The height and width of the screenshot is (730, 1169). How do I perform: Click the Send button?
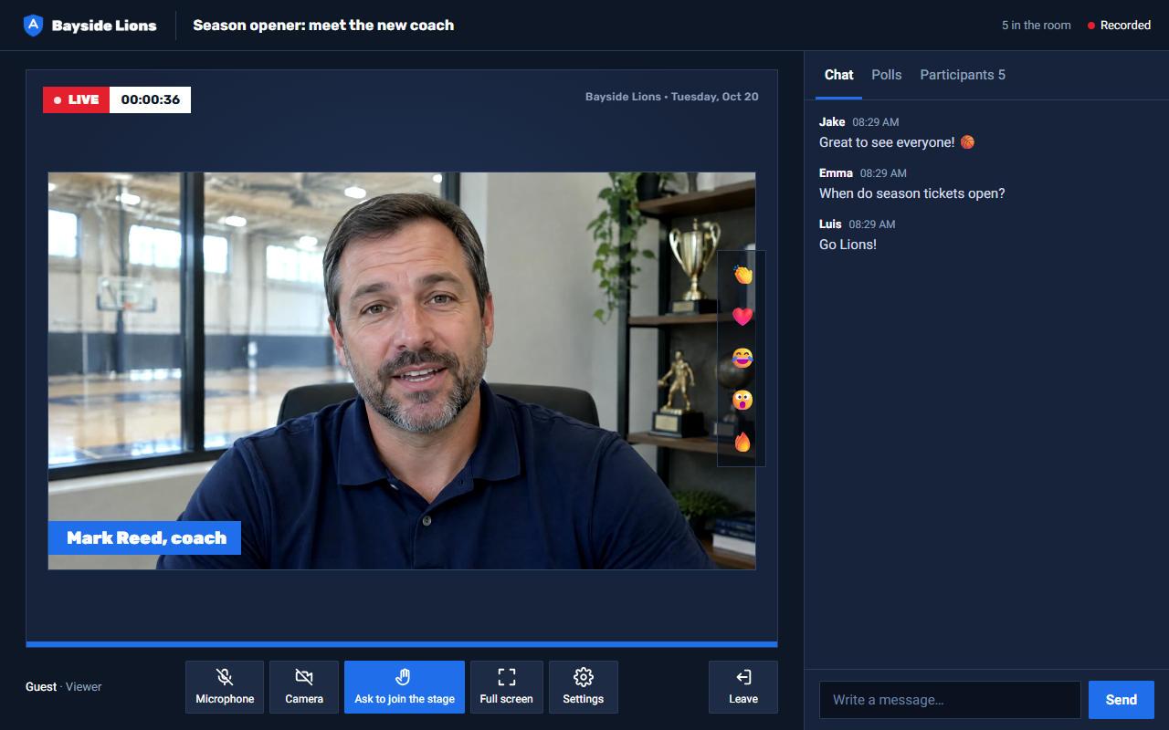[1122, 700]
